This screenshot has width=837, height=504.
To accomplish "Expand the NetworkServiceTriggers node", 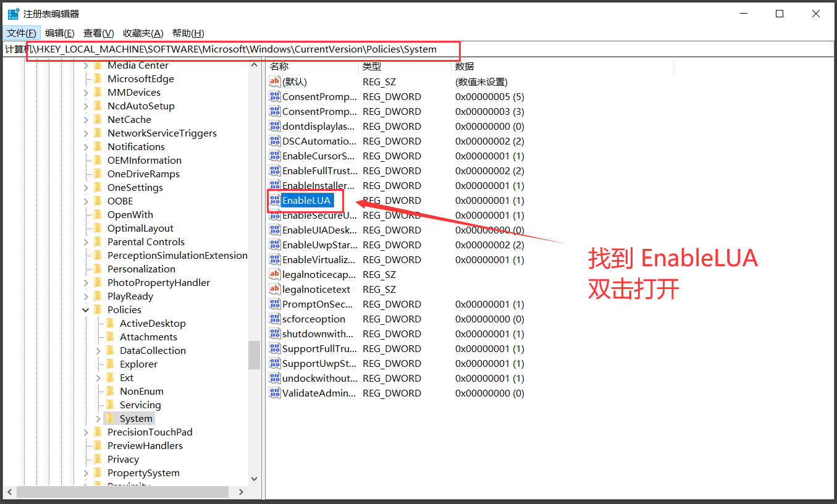I will (86, 133).
